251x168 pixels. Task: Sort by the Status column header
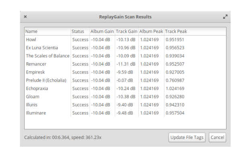coord(80,31)
